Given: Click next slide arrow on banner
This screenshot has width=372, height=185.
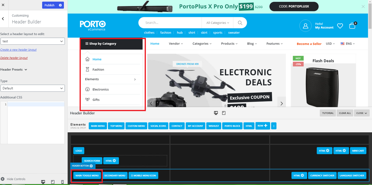Looking at the screenshot, I should [281, 104].
